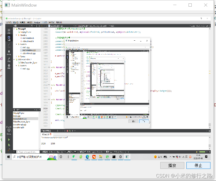
Task: Select videothread.cpp in project tree
Action: click(29, 53)
